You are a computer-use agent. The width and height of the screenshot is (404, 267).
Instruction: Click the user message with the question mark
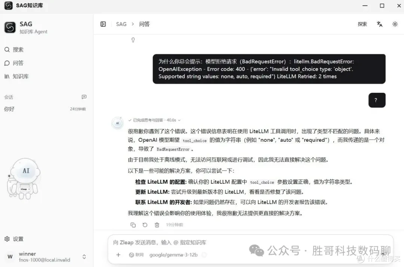point(377,100)
